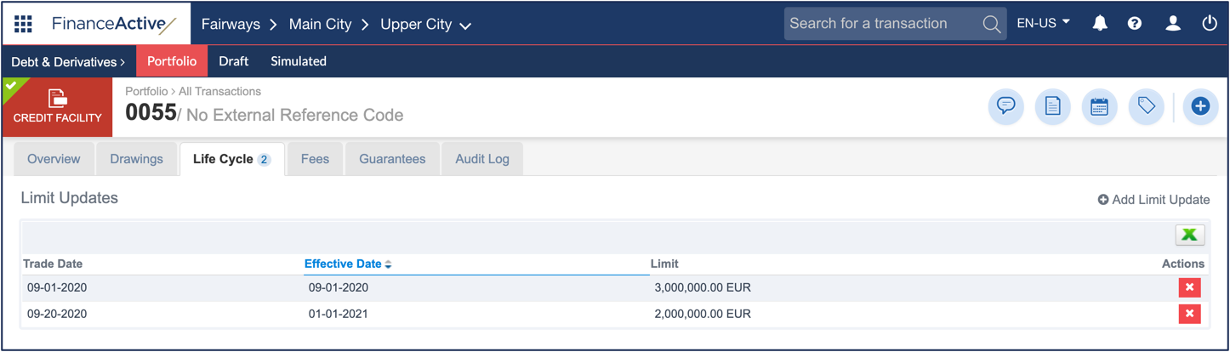Expand the Upper City dropdown chevron
Screen dimensions: 1230x352
[x=465, y=26]
